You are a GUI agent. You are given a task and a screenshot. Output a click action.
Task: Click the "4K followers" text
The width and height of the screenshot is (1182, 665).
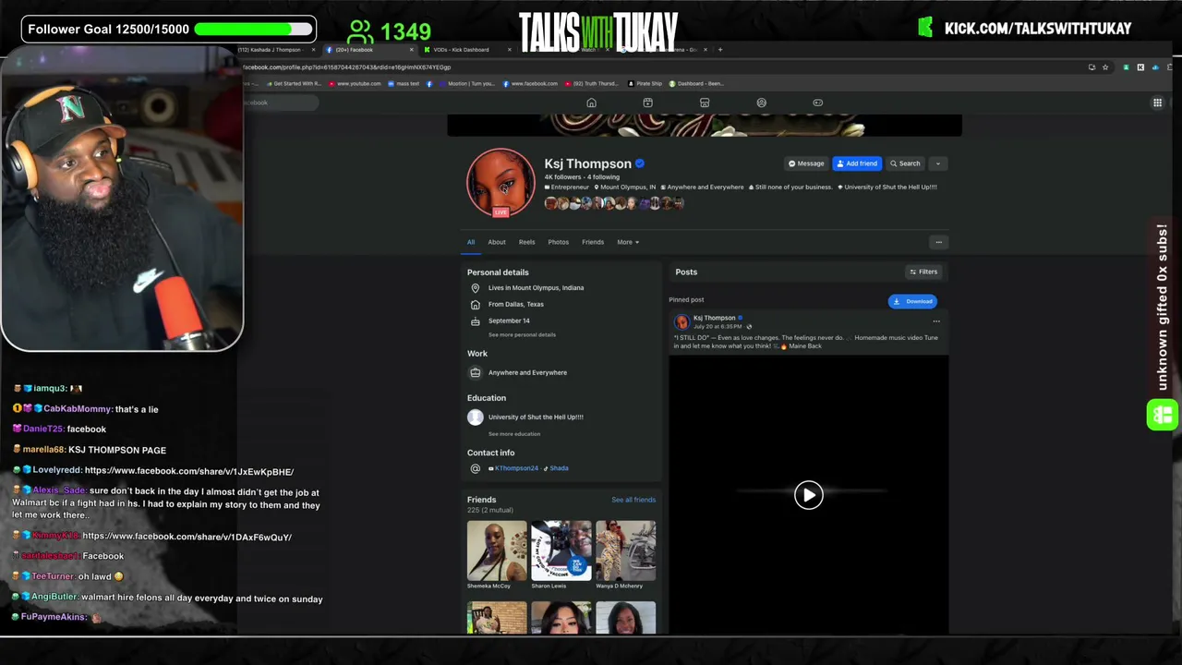click(562, 177)
